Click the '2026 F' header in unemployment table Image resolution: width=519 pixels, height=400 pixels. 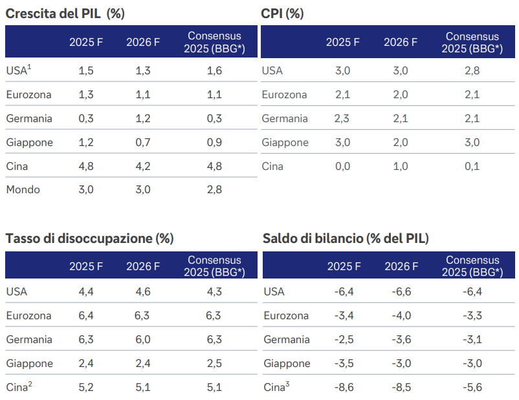143,266
